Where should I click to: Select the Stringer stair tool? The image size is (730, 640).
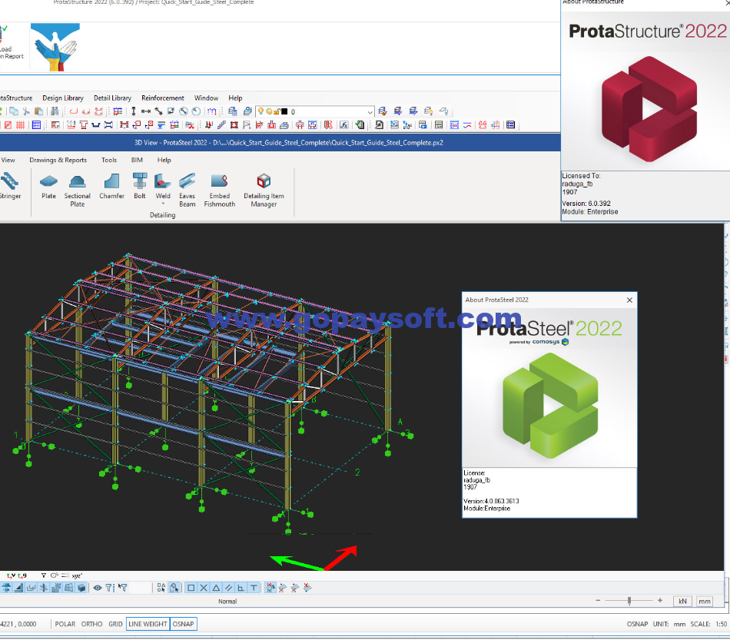pyautogui.click(x=10, y=186)
